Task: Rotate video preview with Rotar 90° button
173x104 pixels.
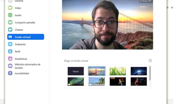Action: [146, 1]
